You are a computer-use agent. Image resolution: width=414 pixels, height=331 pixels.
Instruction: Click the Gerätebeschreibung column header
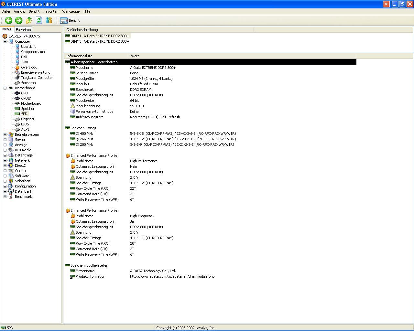(158, 30)
